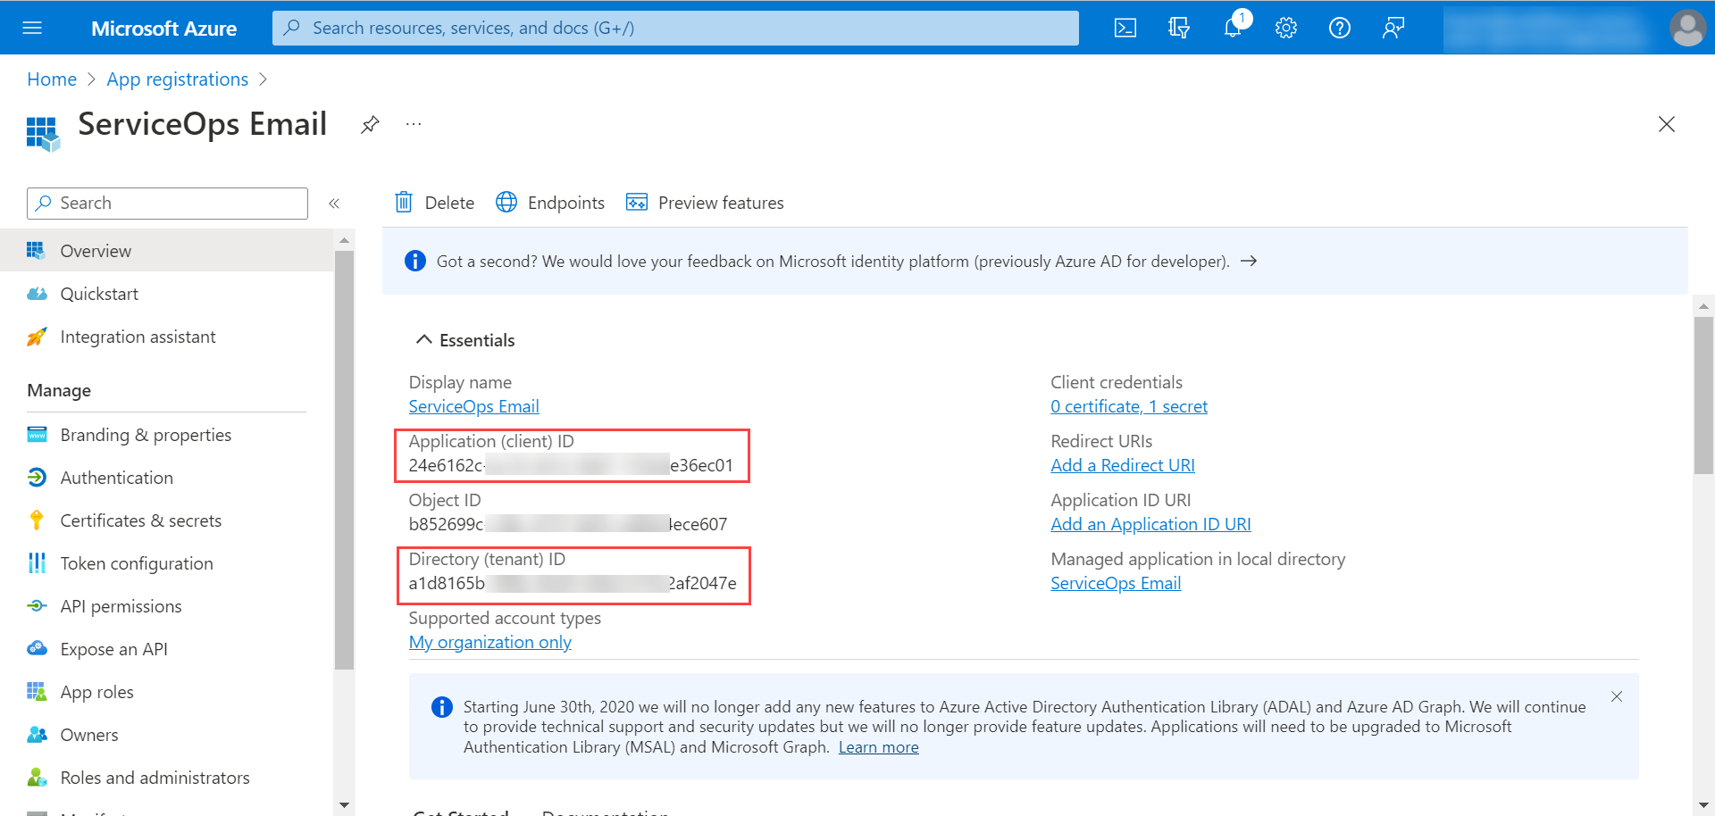The height and width of the screenshot is (816, 1715).
Task: Open the user account avatar menu
Action: pyautogui.click(x=1687, y=28)
